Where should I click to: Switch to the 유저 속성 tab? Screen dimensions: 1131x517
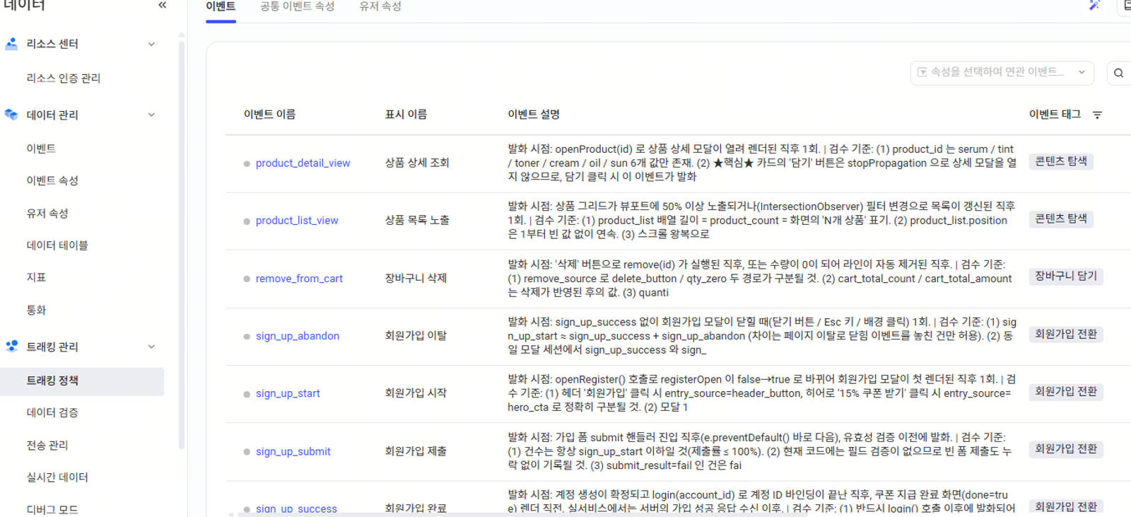(380, 6)
